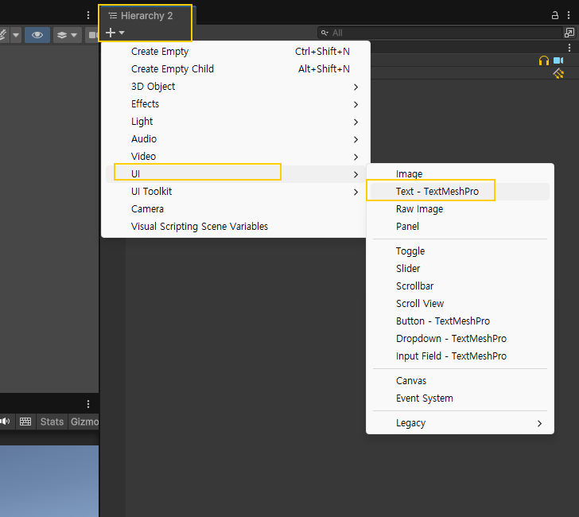Viewport: 579px width, 517px height.
Task: Open the Game view three-dot options menu
Action: coord(88,404)
